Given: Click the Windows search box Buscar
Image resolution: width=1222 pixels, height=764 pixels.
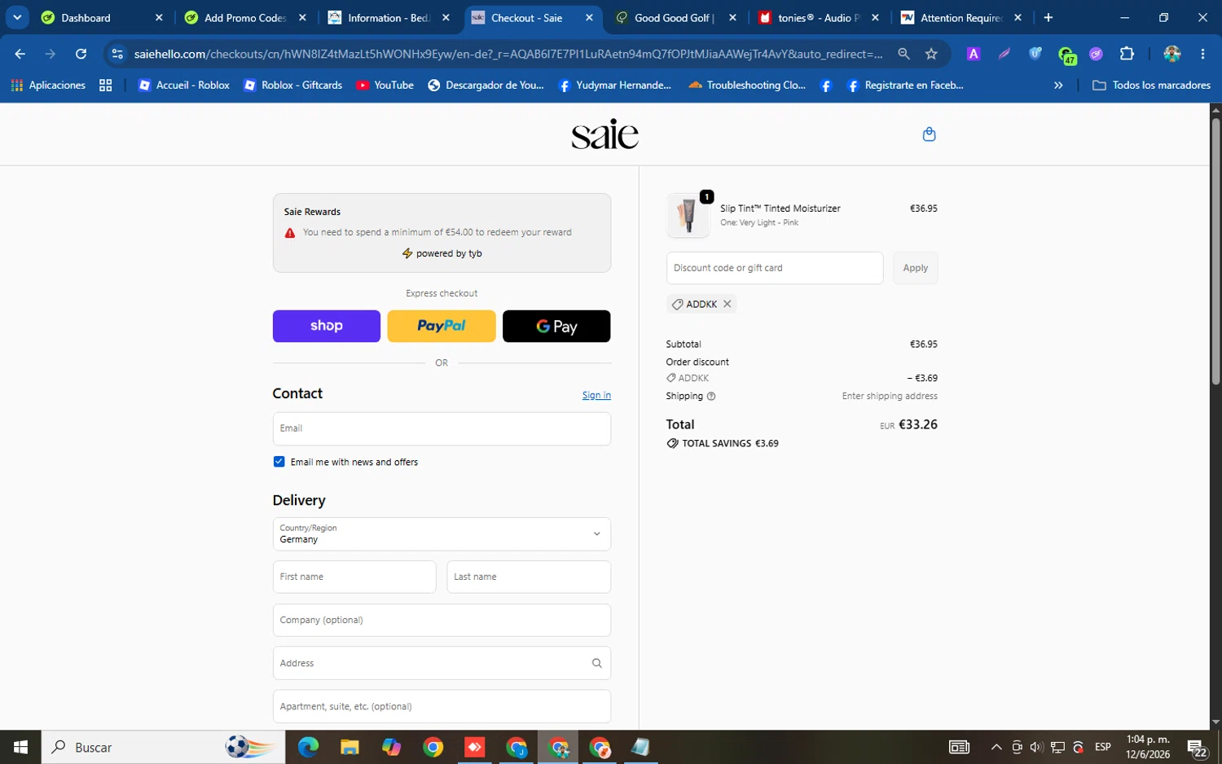Looking at the screenshot, I should click(x=163, y=747).
